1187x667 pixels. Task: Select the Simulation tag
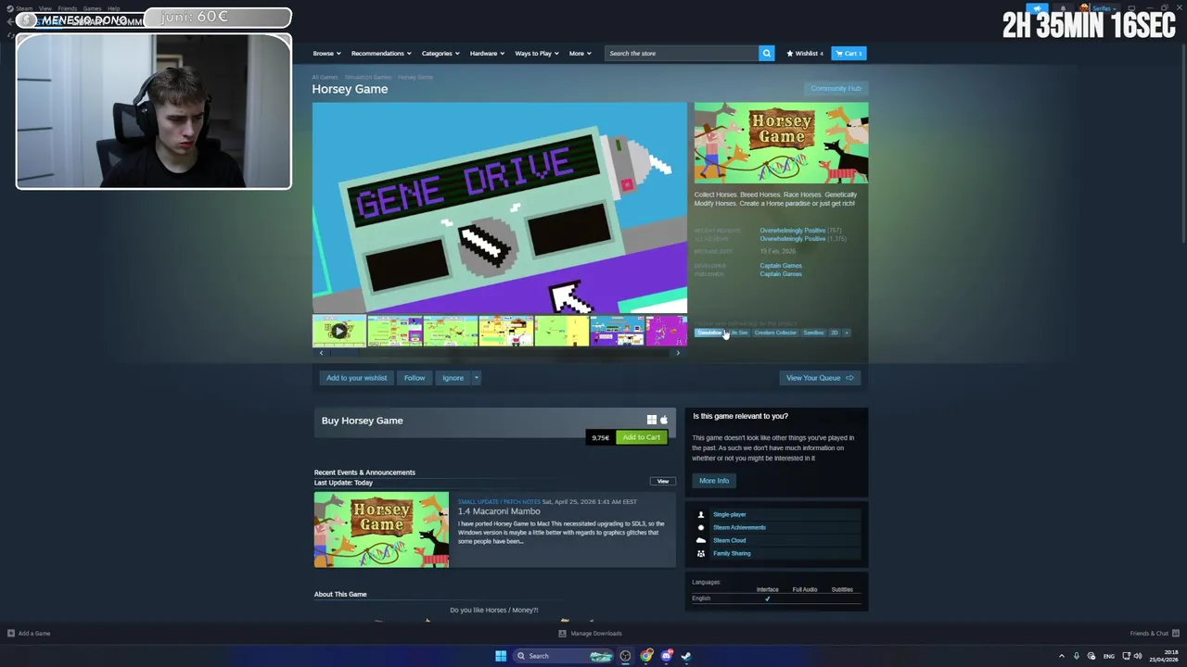[709, 333]
